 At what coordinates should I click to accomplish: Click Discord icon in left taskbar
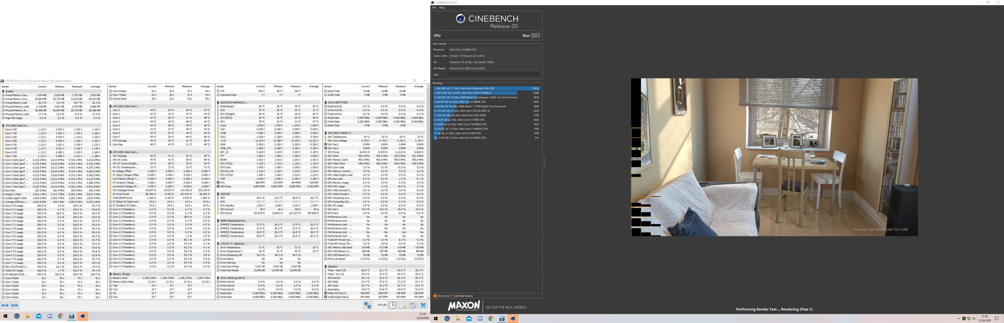(49, 316)
